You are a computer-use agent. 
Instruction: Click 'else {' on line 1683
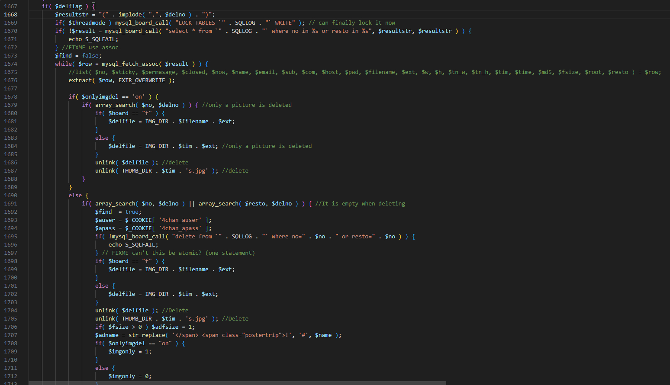[x=105, y=138]
